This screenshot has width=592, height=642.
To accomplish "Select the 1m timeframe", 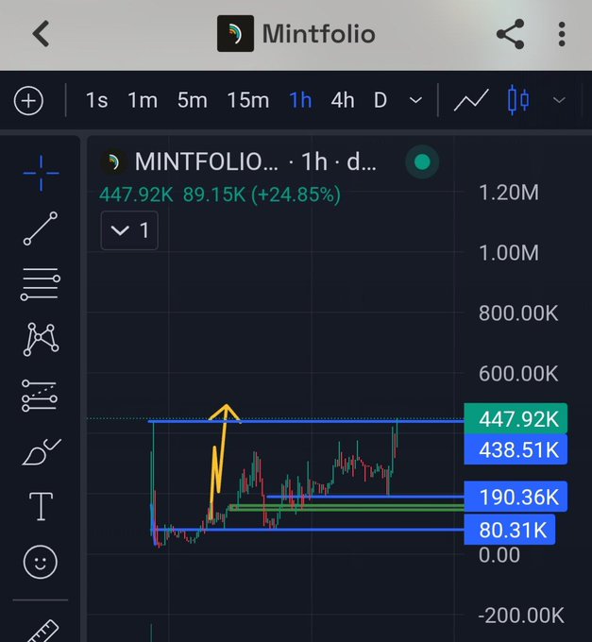I will click(143, 100).
